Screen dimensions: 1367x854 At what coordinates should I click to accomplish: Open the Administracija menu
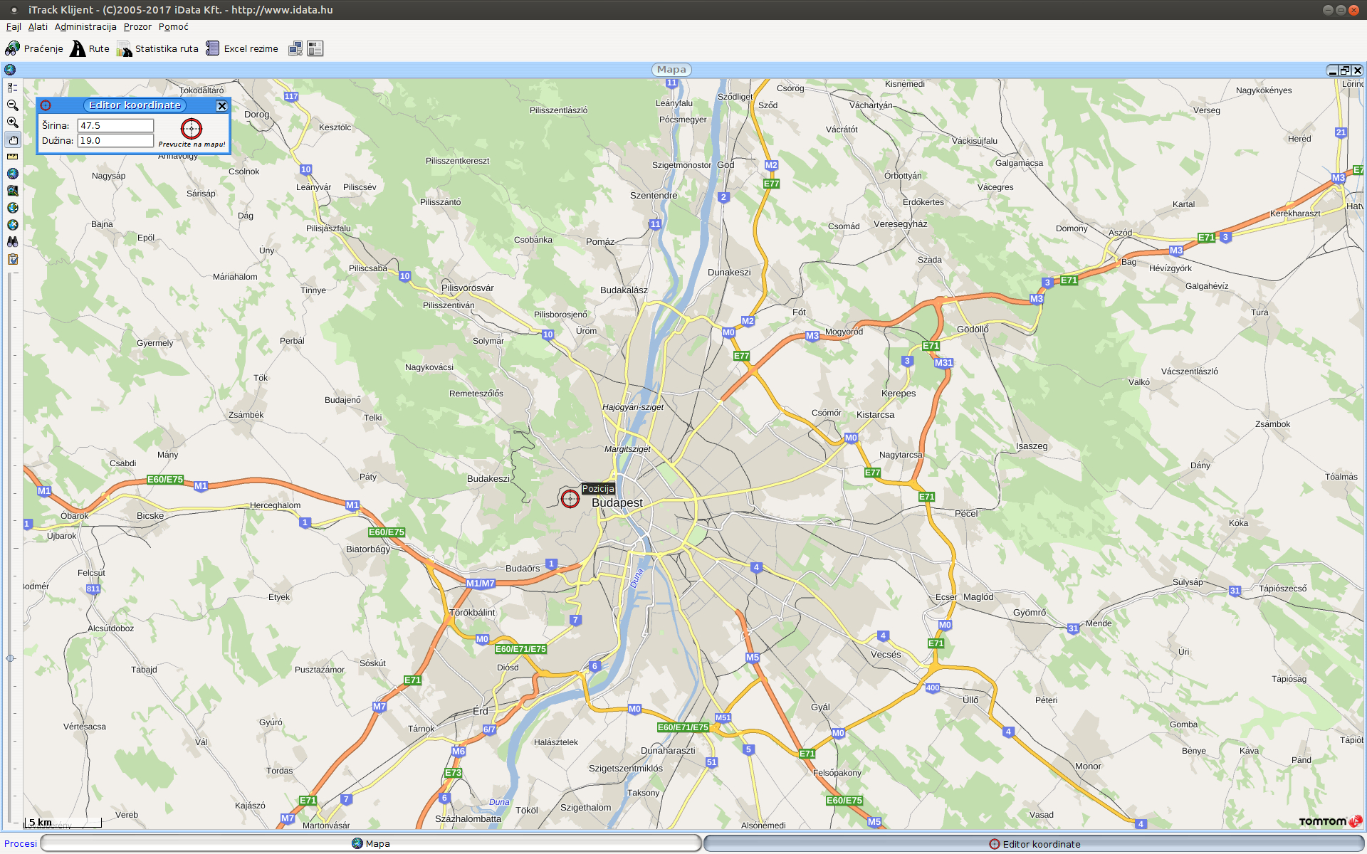click(85, 27)
